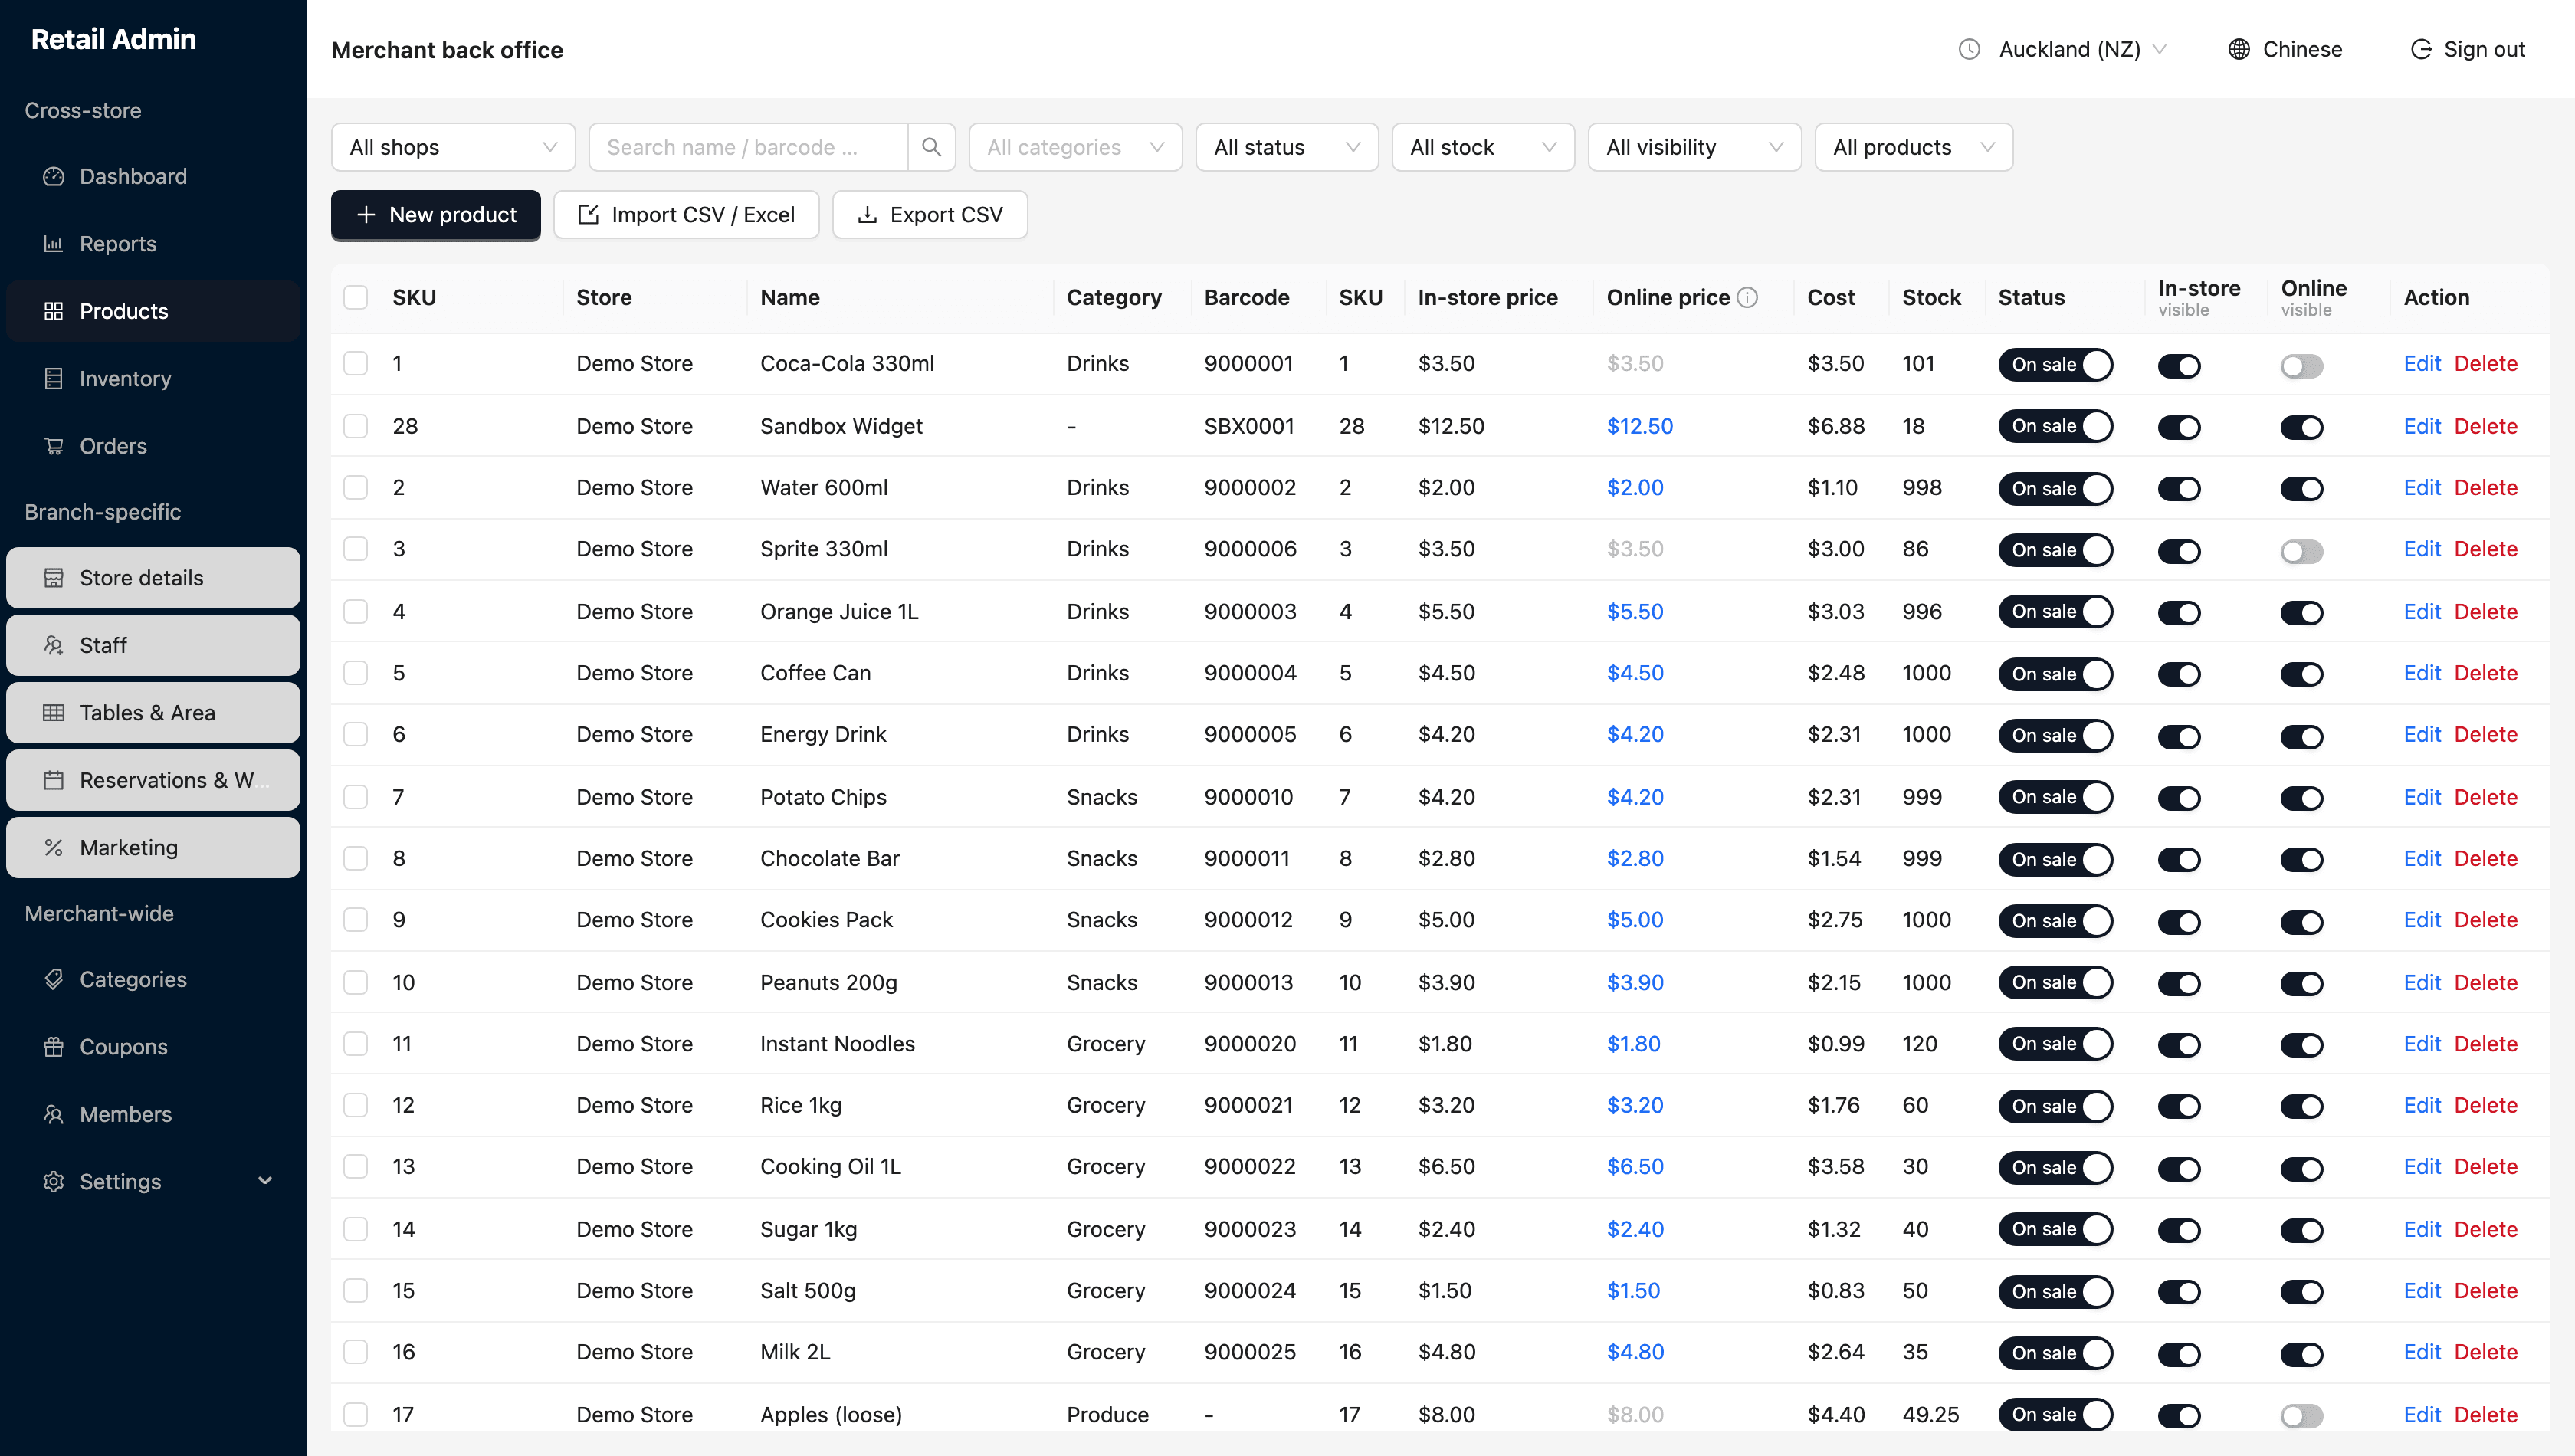The width and height of the screenshot is (2575, 1456).
Task: Enable Online visible for Sprite 330ml
Action: (x=2301, y=551)
